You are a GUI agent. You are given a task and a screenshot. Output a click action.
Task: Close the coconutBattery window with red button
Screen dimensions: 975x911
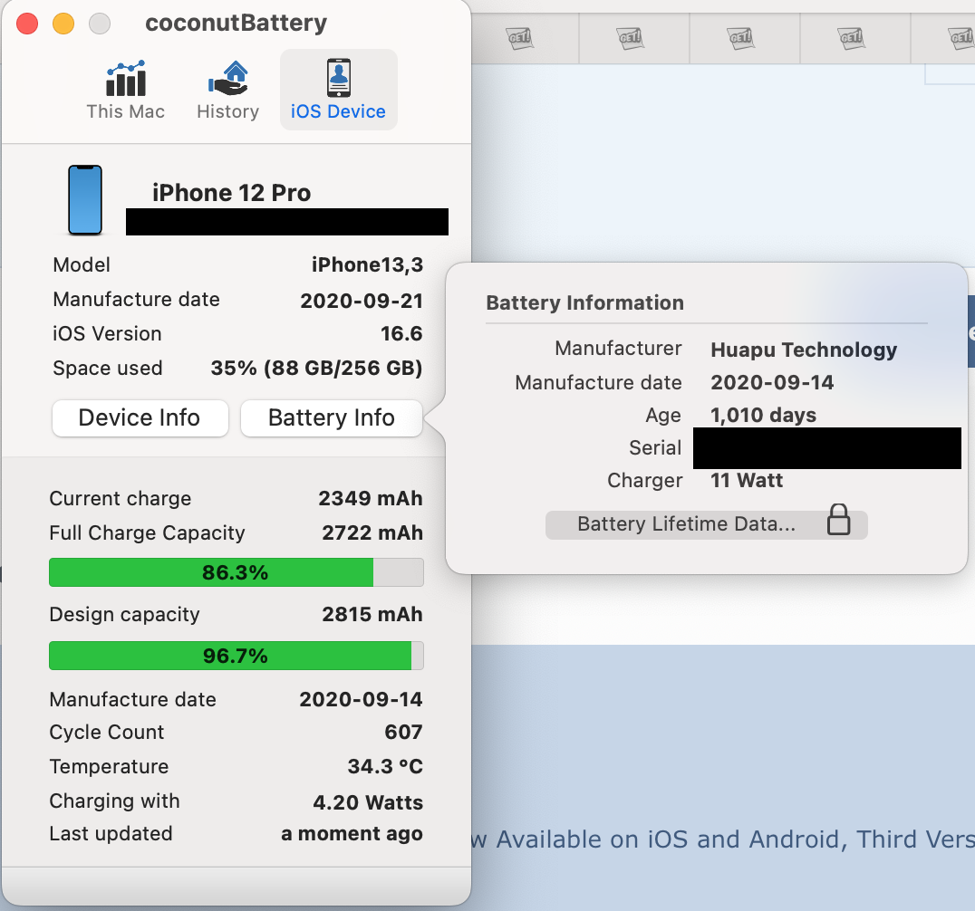coord(27,24)
